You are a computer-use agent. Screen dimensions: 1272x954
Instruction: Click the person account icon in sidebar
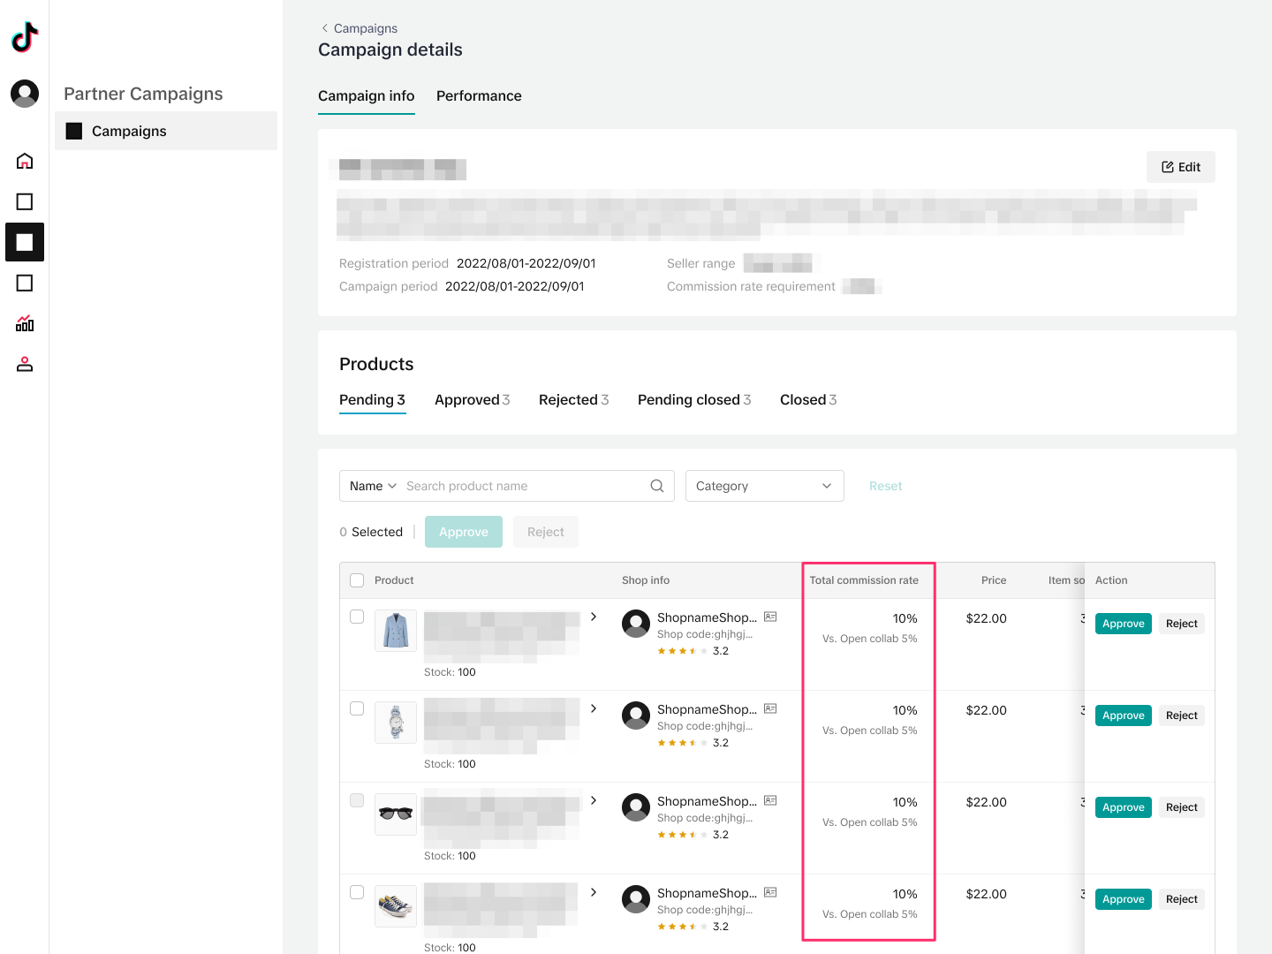pos(25,364)
